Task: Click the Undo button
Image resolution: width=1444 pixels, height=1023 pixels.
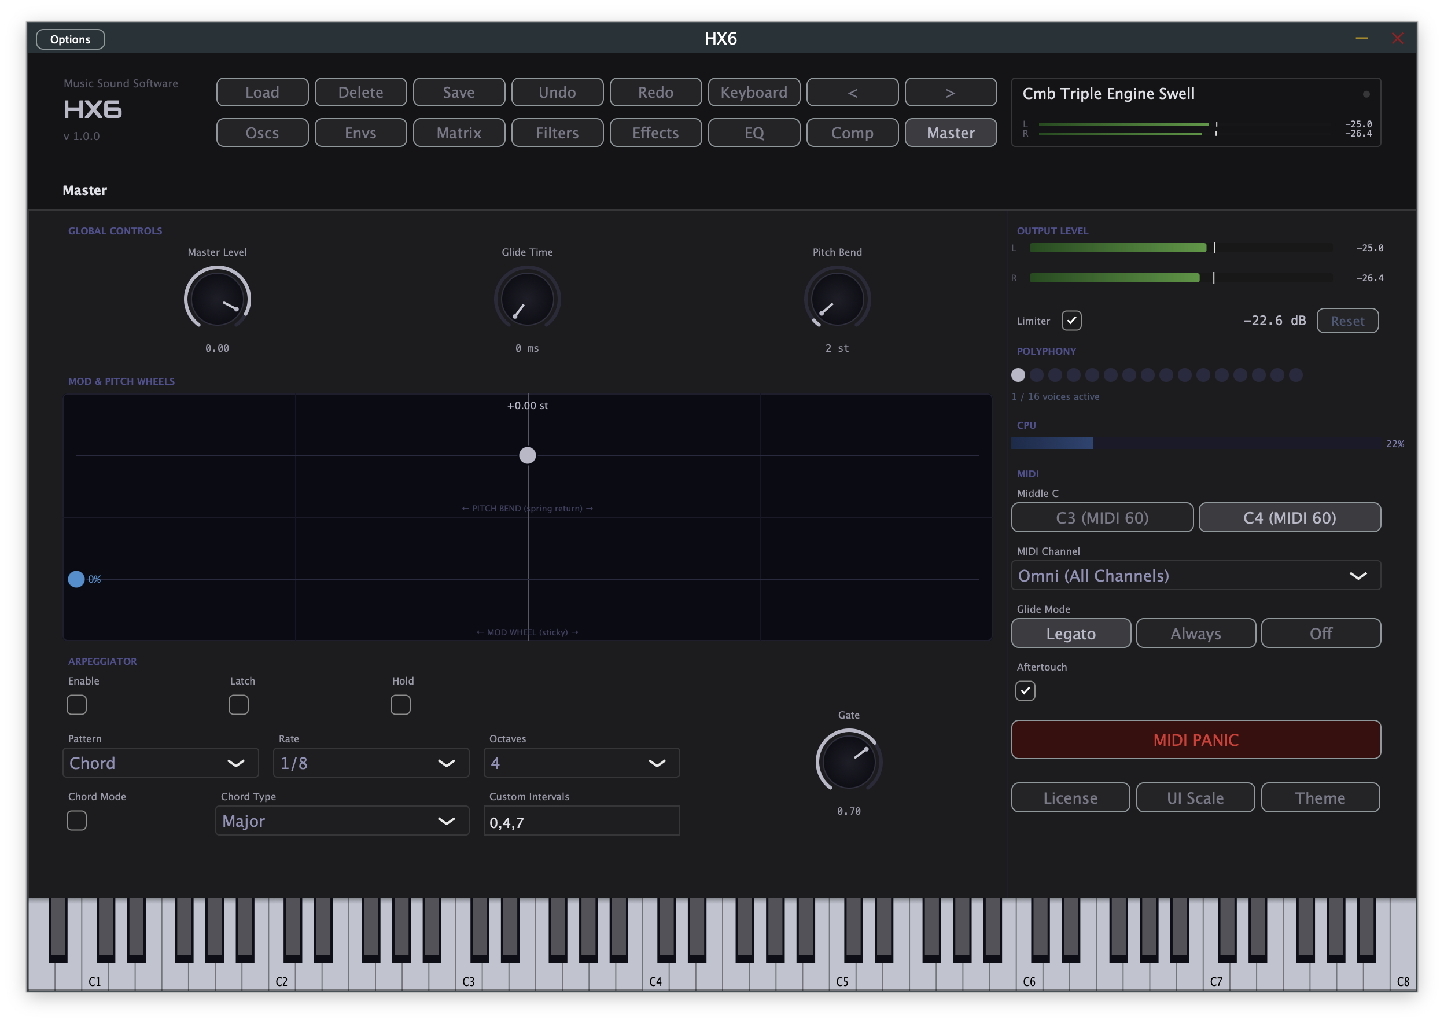Action: pos(557,93)
